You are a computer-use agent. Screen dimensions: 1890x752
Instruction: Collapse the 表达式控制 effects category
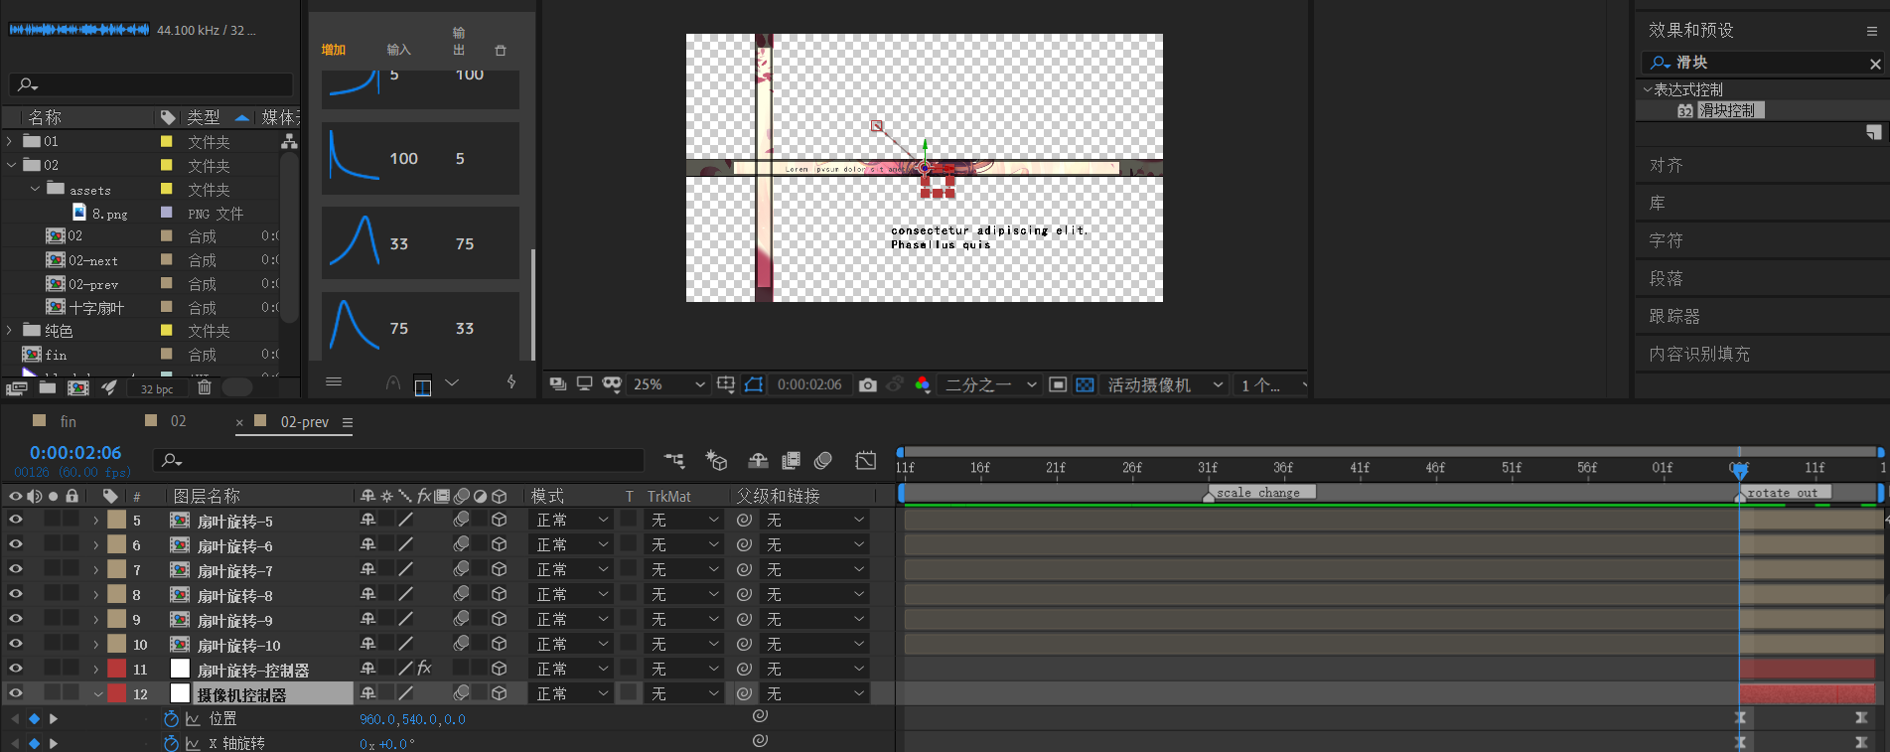coord(1648,89)
